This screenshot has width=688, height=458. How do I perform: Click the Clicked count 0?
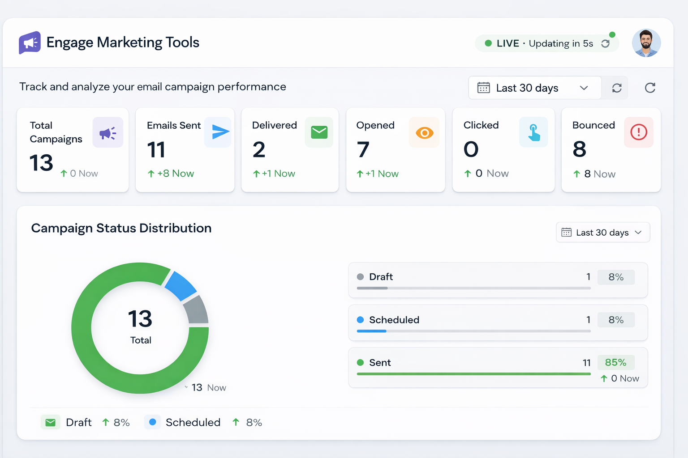click(x=471, y=149)
